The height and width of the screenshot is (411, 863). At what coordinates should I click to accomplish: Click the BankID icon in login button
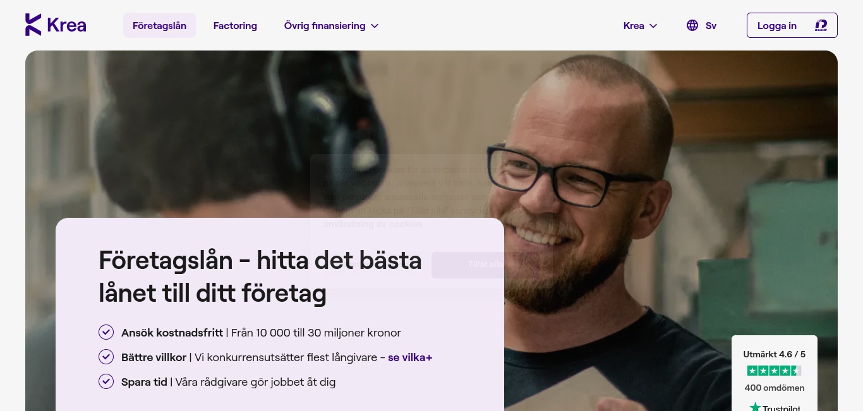point(821,25)
